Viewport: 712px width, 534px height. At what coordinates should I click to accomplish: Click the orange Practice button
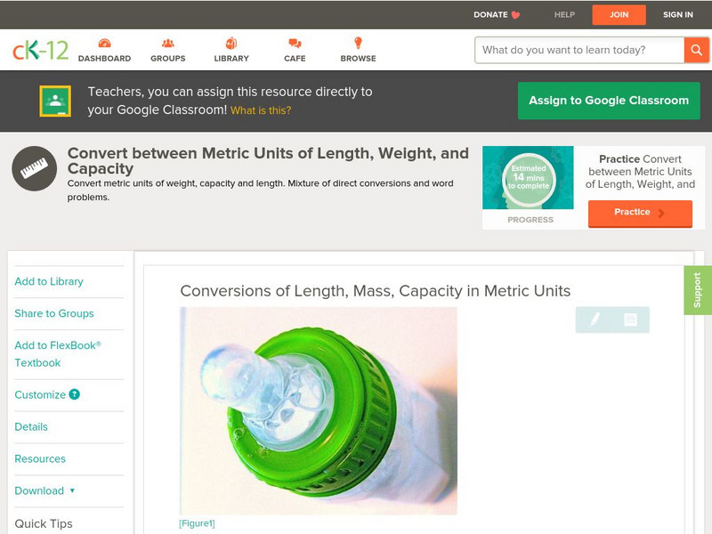pos(640,213)
